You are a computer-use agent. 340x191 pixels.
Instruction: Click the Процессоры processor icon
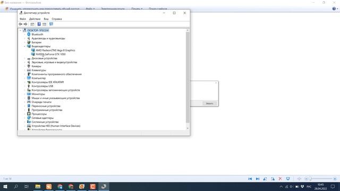pos(29,114)
